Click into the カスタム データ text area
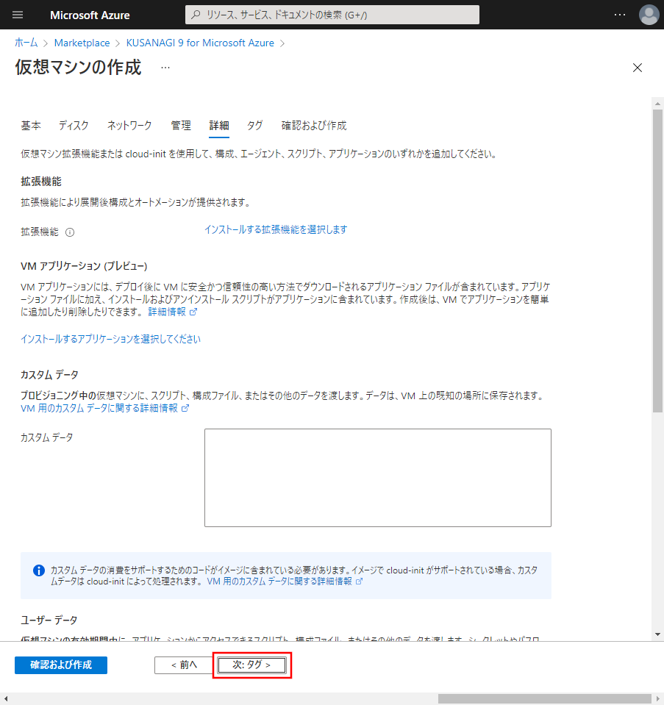The width and height of the screenshot is (664, 705). pos(378,478)
